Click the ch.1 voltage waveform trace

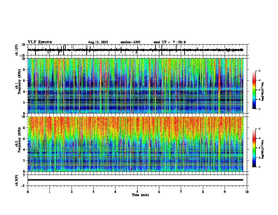click(135, 50)
